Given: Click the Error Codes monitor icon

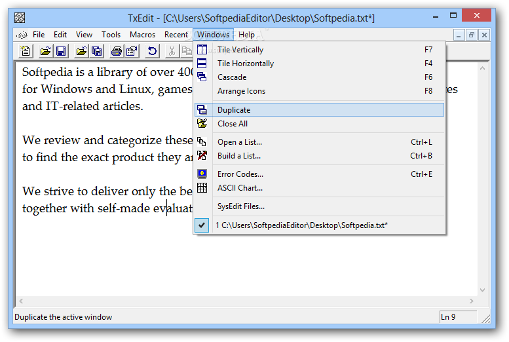Looking at the screenshot, I should 202,174.
